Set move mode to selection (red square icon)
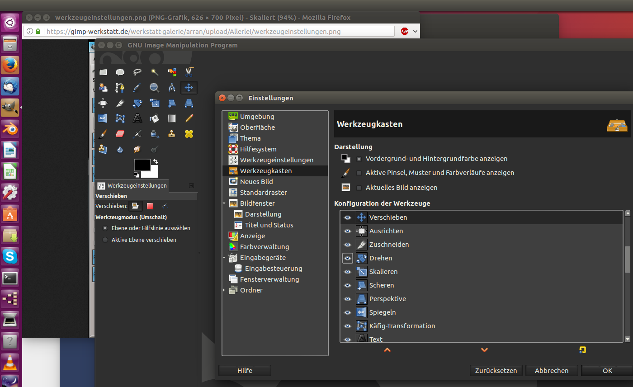This screenshot has width=633, height=387. [x=150, y=206]
